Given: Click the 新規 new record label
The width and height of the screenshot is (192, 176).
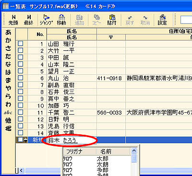Looking at the screenshot, I should 37,140.
